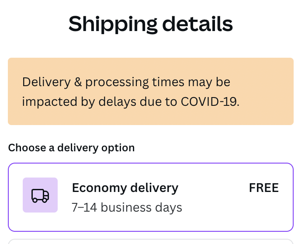Click the word details in the heading
This screenshot has width=305, height=244.
point(198,24)
